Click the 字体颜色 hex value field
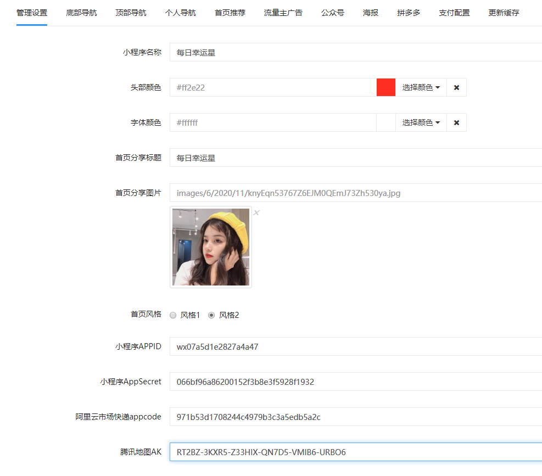 (x=273, y=123)
